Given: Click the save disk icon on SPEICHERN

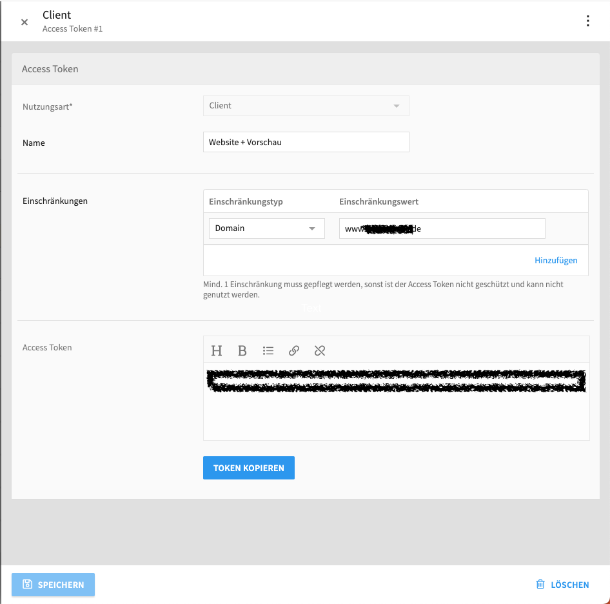Looking at the screenshot, I should [x=27, y=584].
